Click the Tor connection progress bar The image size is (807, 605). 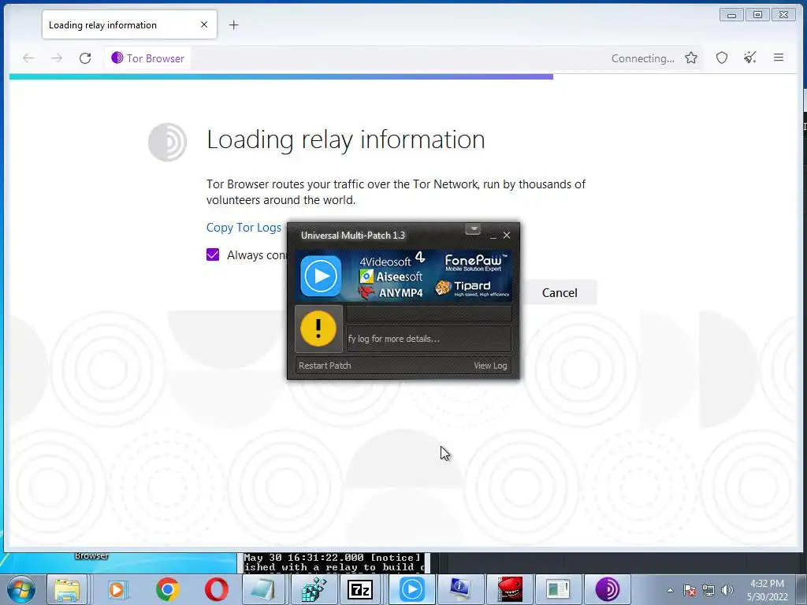[x=281, y=76]
